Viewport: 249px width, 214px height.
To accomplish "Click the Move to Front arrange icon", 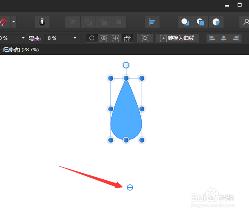I will pos(119,22).
